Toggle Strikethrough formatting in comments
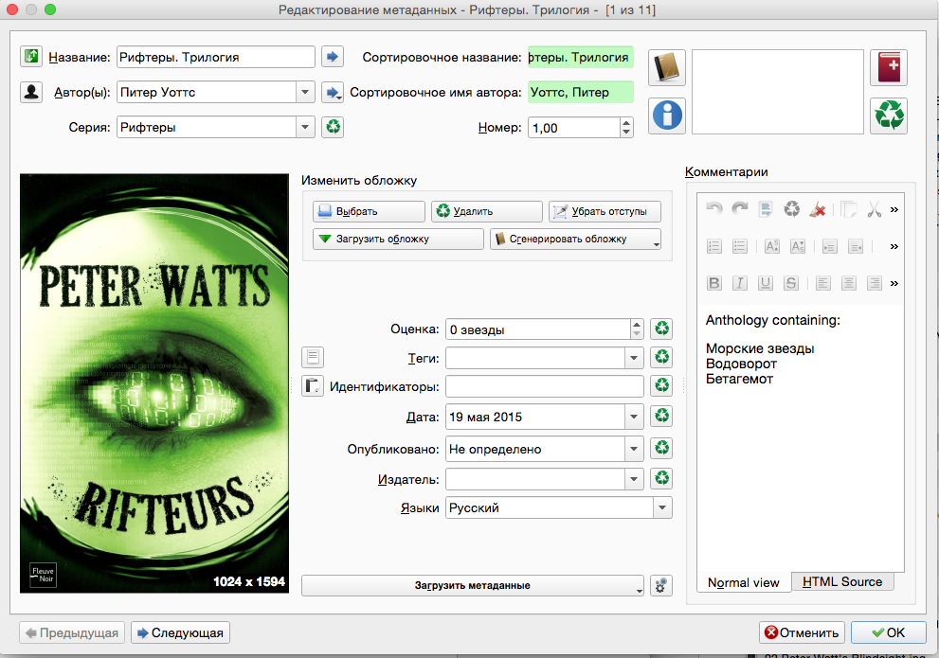 click(791, 283)
